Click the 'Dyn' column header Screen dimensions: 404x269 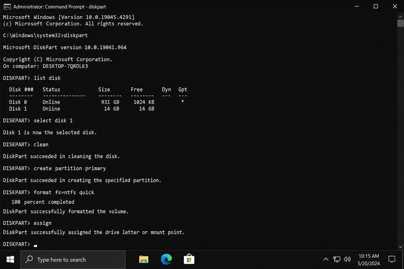(166, 90)
